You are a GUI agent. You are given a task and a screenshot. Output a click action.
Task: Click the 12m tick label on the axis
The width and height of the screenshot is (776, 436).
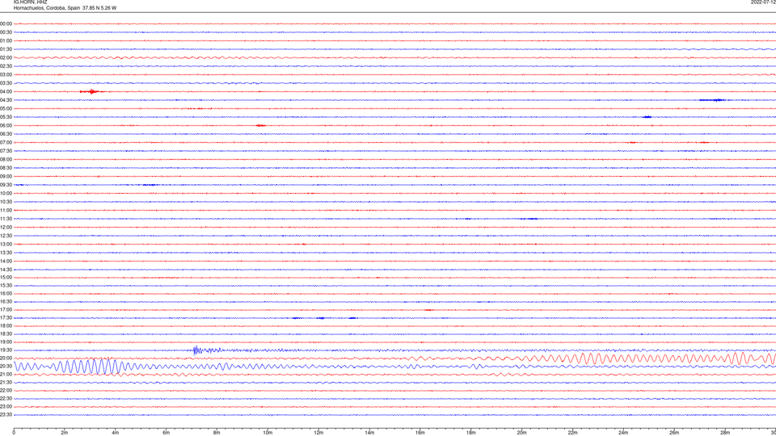[x=318, y=433]
